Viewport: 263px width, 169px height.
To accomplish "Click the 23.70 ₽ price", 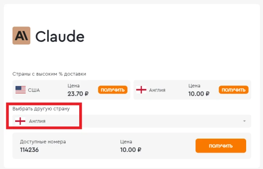I will [78, 94].
